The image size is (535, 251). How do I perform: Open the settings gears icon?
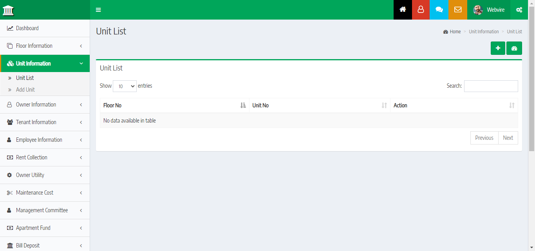(519, 10)
